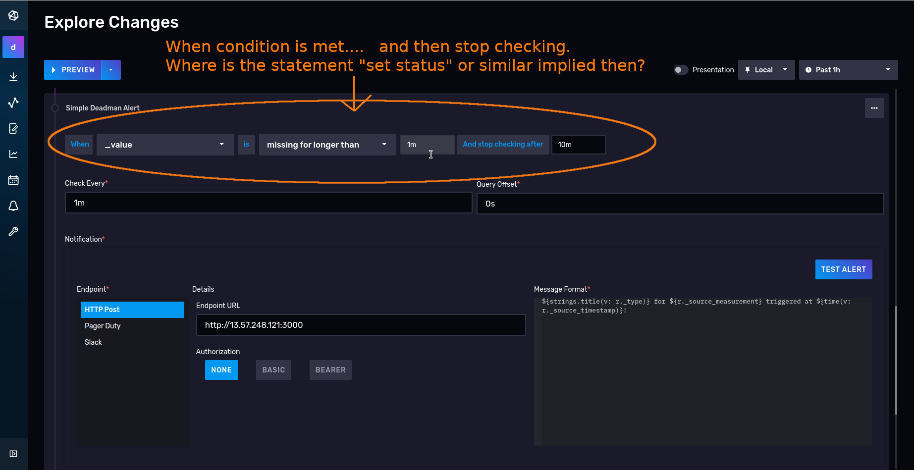This screenshot has width=914, height=470.
Task: Open Alerts bell sidebar icon
Action: click(13, 206)
